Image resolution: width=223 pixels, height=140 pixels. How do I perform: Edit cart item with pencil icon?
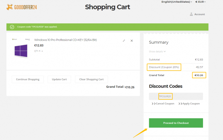pyautogui.click(x=124, y=41)
